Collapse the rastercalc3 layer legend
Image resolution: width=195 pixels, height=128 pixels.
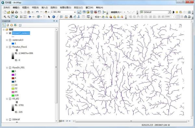pyautogui.click(x=7, y=40)
